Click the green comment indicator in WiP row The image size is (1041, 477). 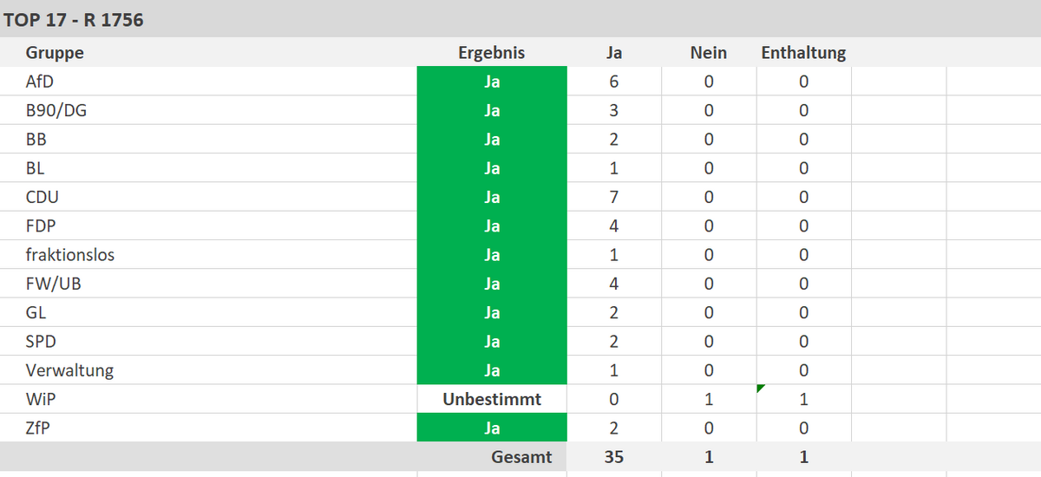tap(761, 389)
